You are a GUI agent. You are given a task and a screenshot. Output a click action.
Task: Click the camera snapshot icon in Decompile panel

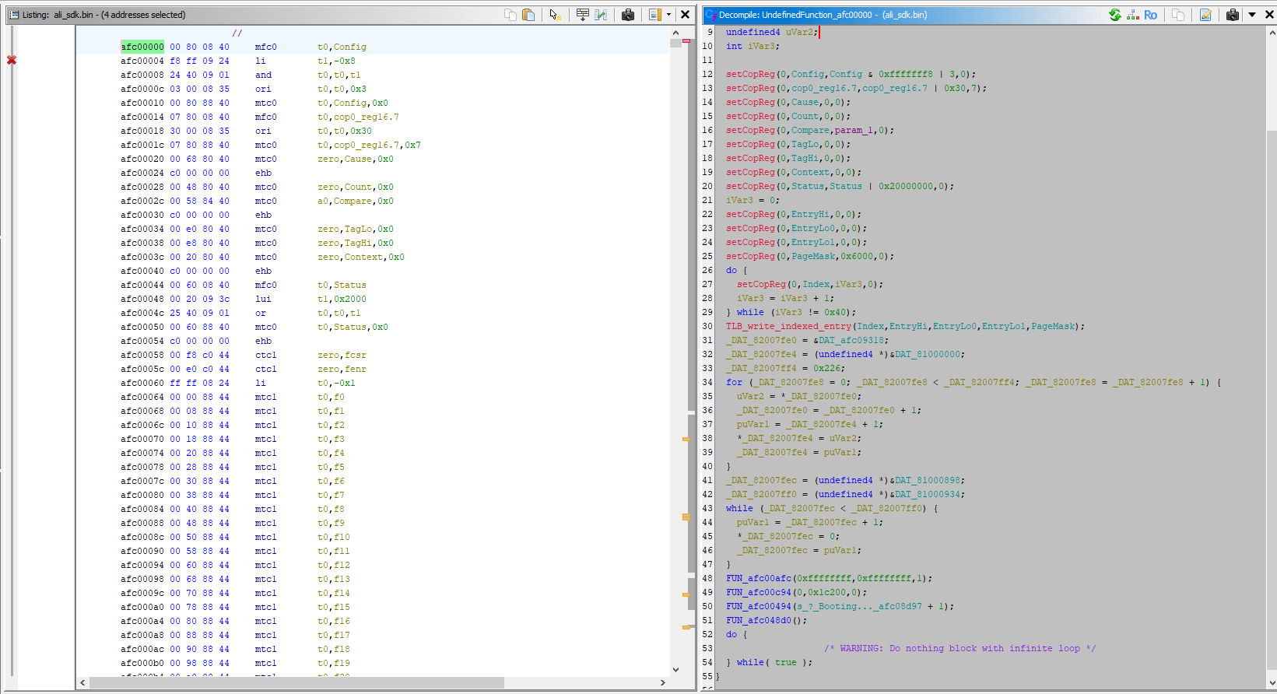point(1232,15)
